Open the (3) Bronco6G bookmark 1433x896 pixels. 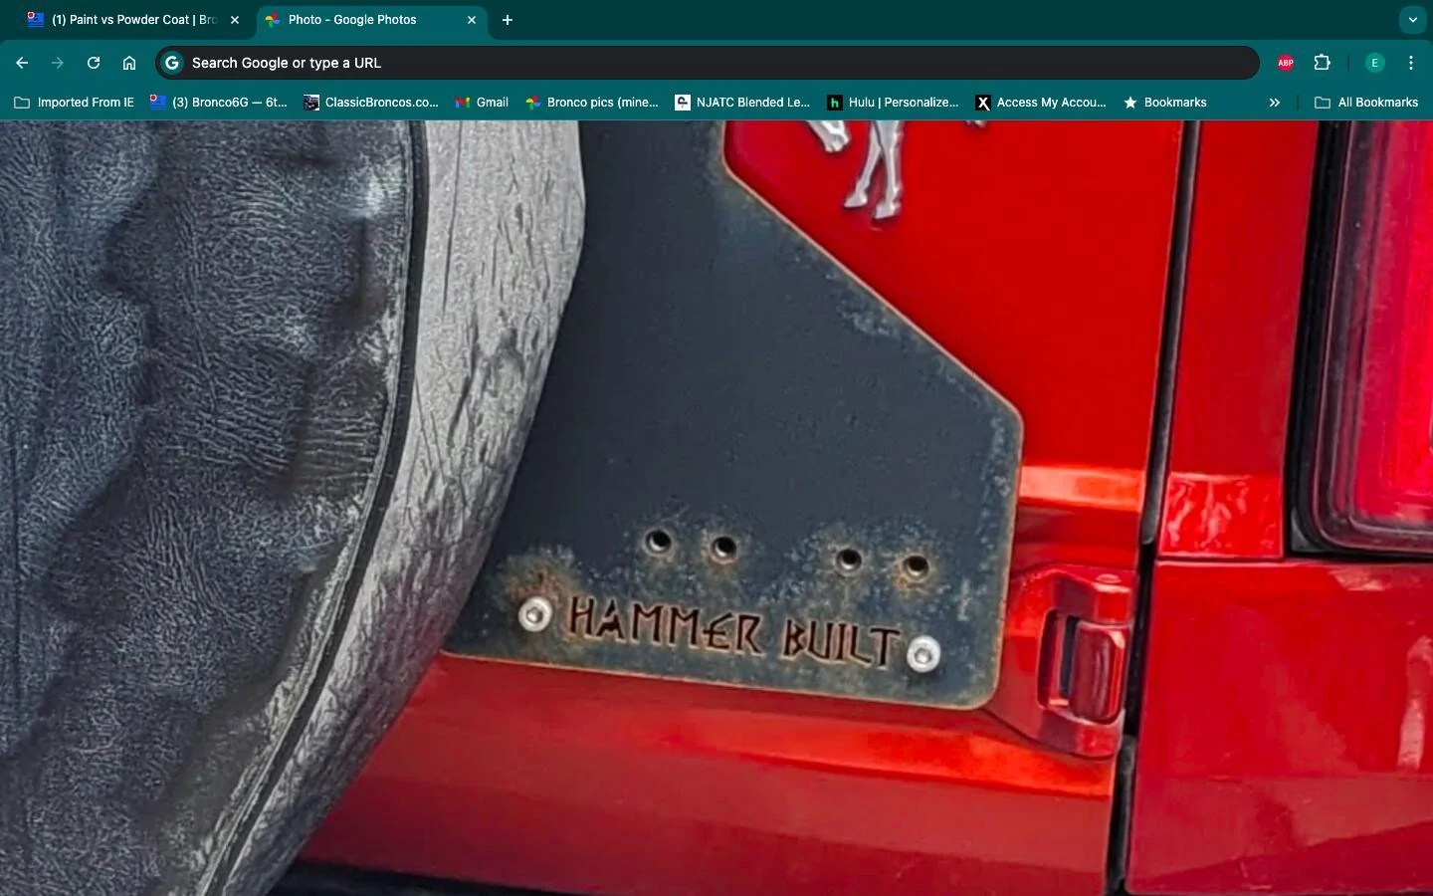click(219, 103)
